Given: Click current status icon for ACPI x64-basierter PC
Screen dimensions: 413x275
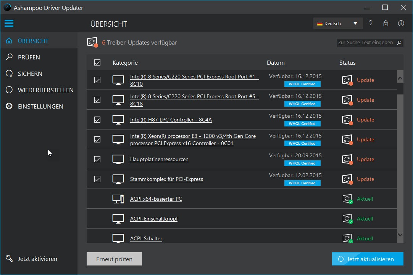Looking at the screenshot, I should (347, 199).
